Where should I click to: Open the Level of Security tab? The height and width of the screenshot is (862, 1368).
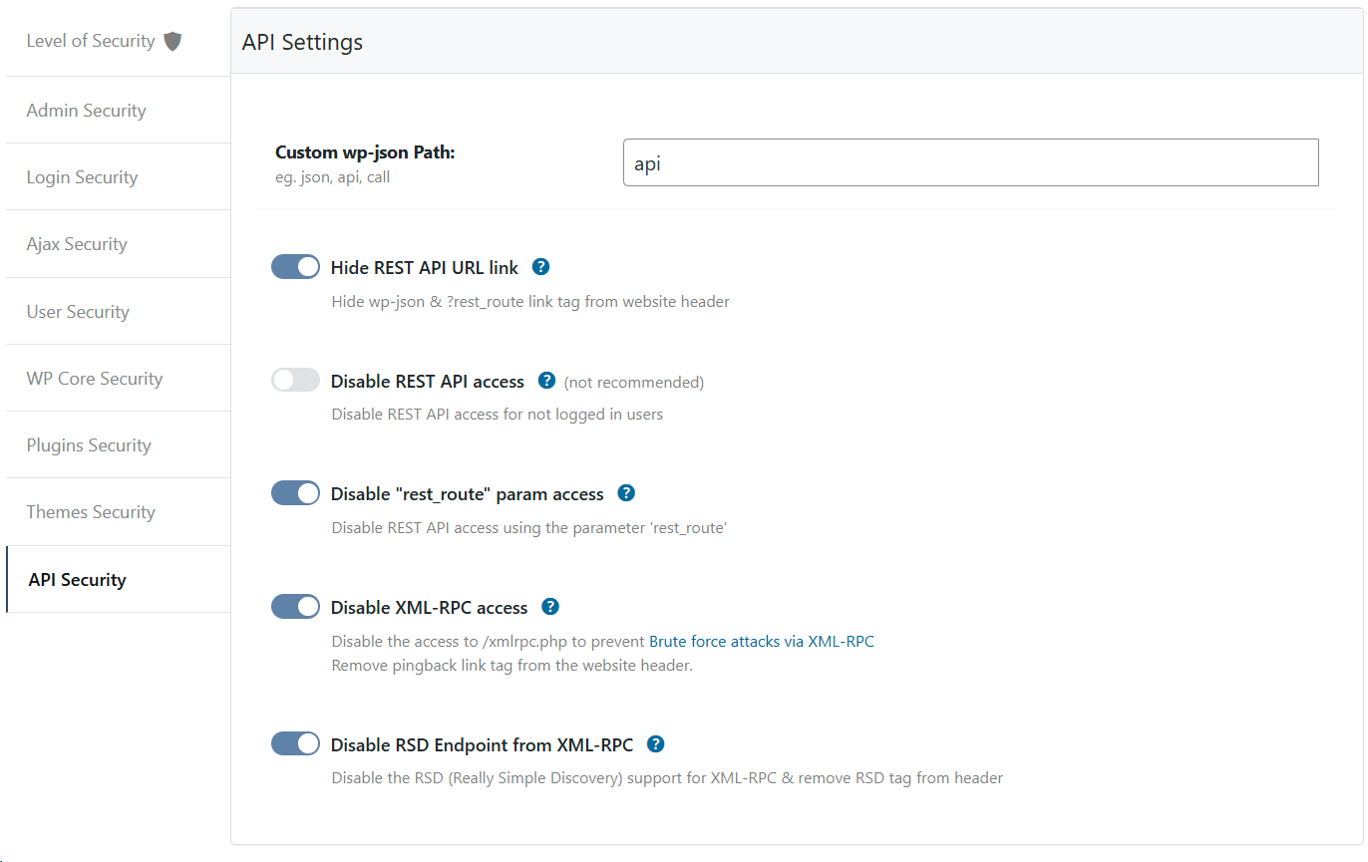(x=118, y=42)
